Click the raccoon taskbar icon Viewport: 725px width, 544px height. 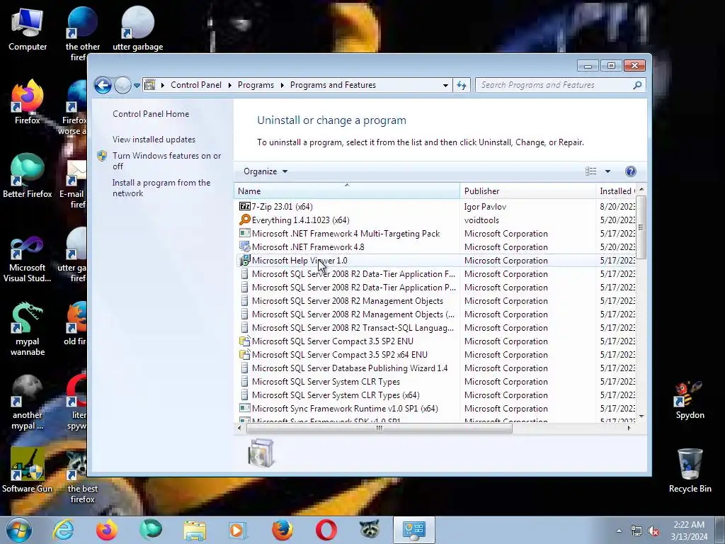point(370,530)
